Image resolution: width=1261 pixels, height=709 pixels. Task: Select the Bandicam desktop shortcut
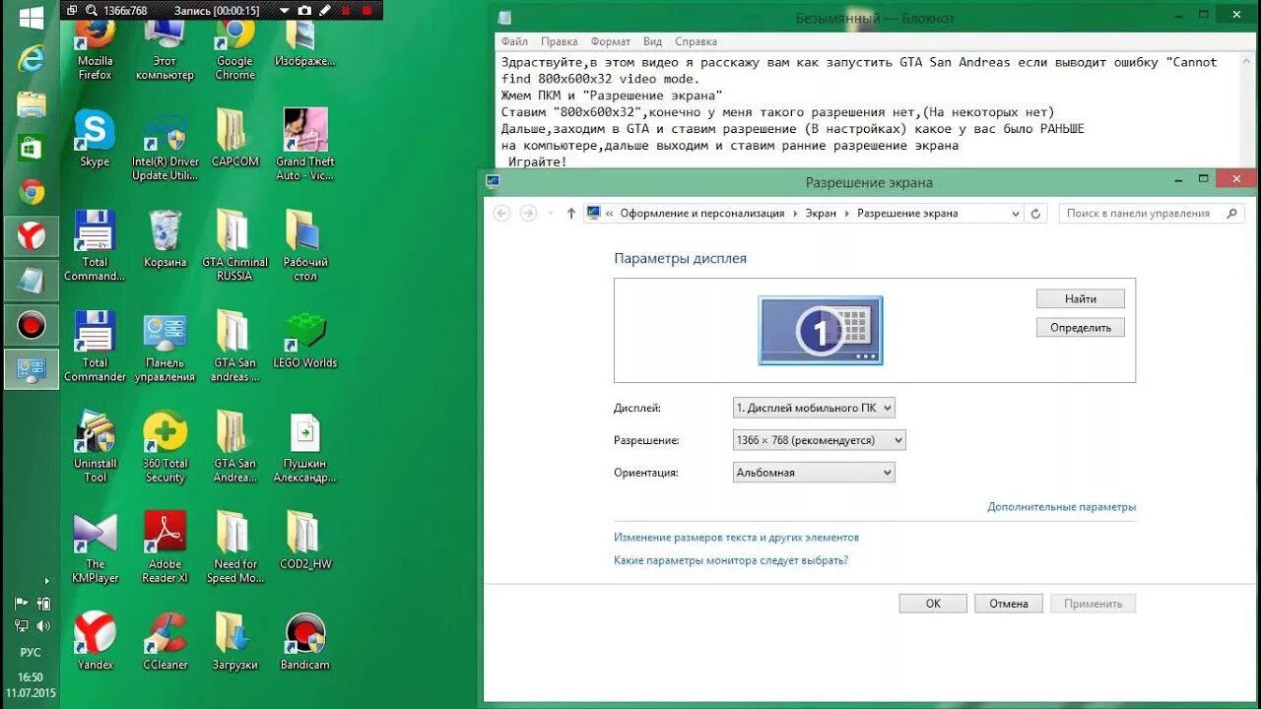point(305,642)
